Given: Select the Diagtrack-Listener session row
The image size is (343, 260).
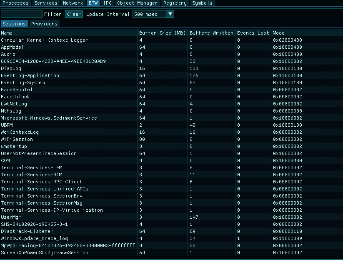Looking at the screenshot, I should [x=152, y=231].
